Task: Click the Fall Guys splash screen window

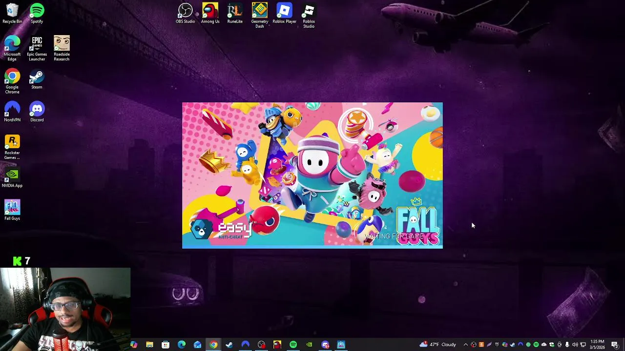Action: coord(312,175)
